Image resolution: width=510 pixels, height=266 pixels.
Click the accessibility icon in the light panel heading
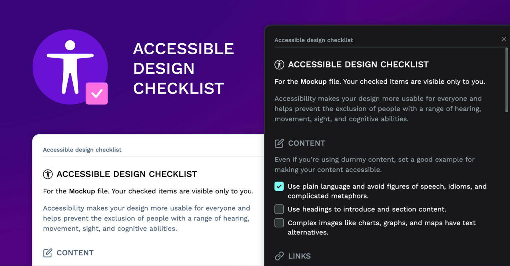[x=48, y=174]
